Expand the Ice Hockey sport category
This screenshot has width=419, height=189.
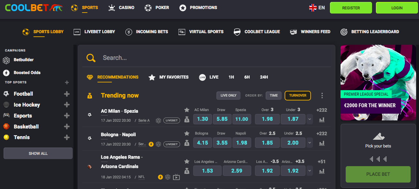click(67, 105)
